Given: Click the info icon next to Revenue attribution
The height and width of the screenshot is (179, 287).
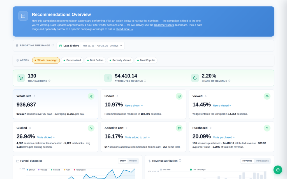Looking at the screenshot, I should click(x=180, y=161).
